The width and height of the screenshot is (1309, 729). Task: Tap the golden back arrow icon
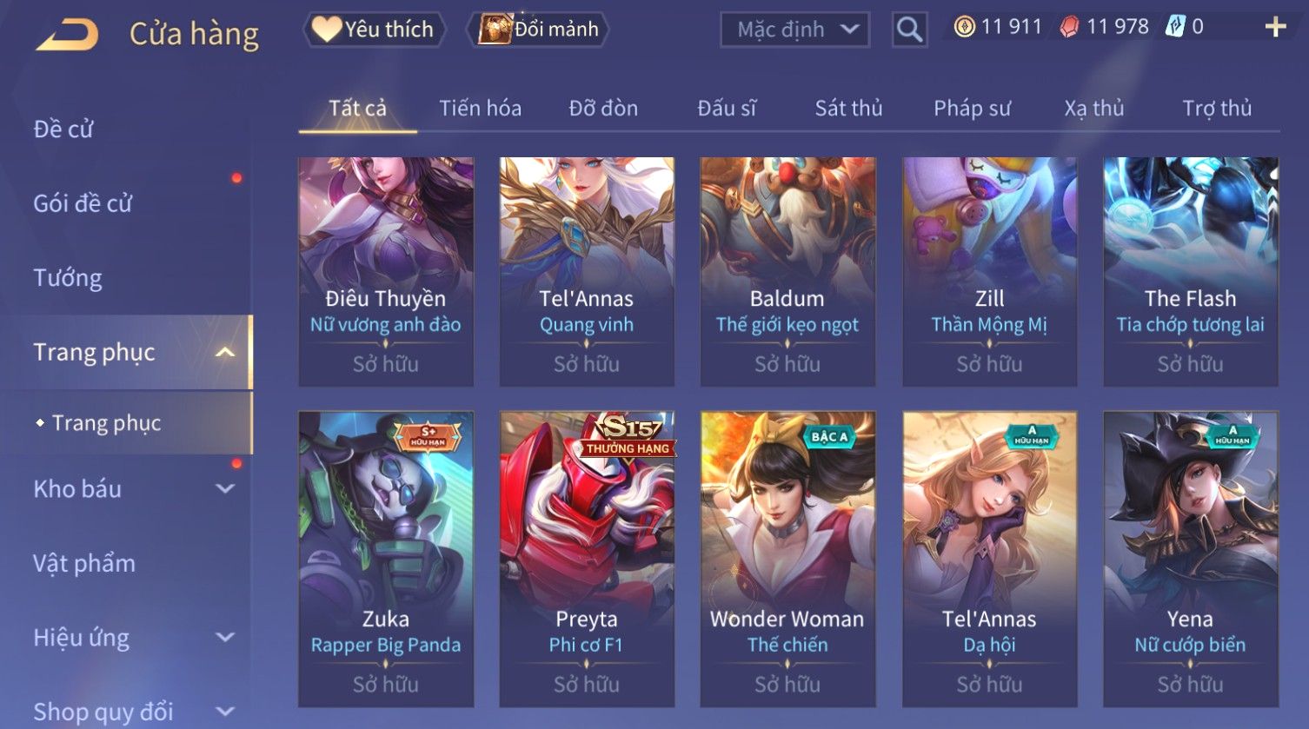click(x=68, y=35)
